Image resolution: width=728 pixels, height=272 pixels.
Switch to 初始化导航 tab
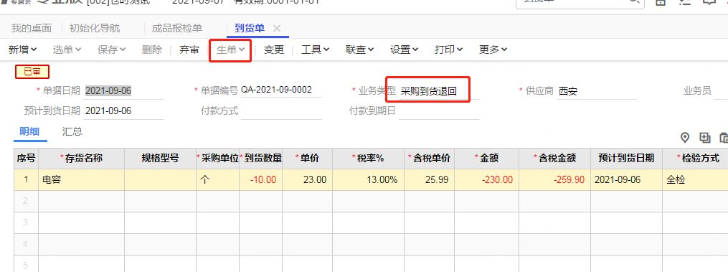coord(95,29)
